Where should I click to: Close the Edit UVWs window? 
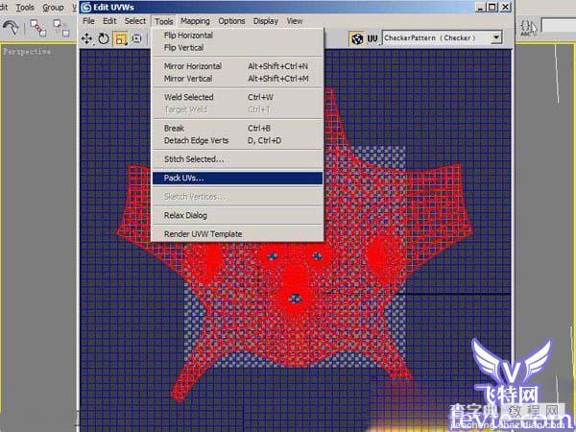tap(506, 7)
